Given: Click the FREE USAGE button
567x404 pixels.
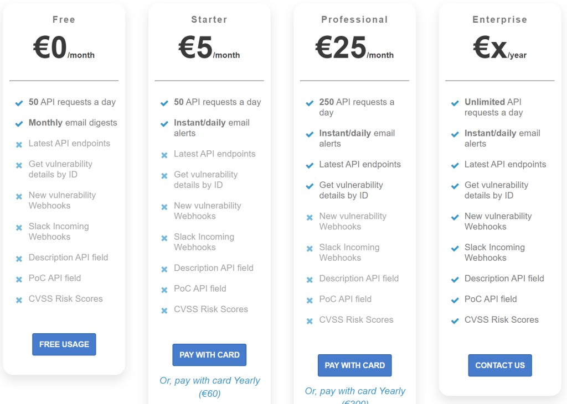Looking at the screenshot, I should (64, 344).
